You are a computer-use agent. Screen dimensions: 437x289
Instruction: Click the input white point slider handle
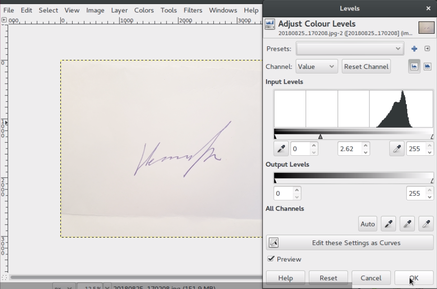click(x=432, y=136)
